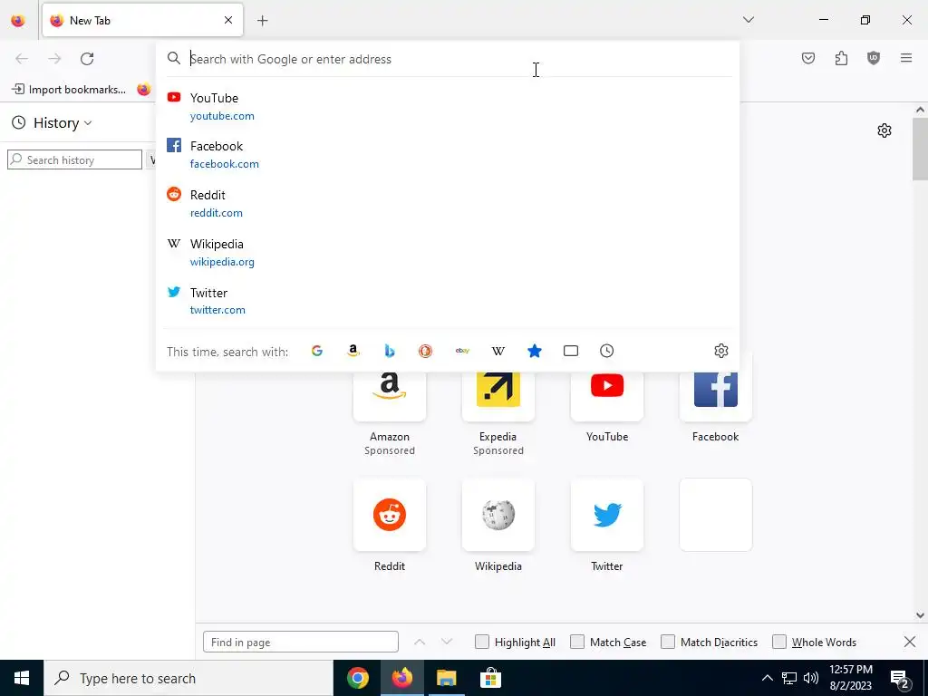The image size is (928, 696).
Task: Open File Explorer from the taskbar
Action: 447,678
